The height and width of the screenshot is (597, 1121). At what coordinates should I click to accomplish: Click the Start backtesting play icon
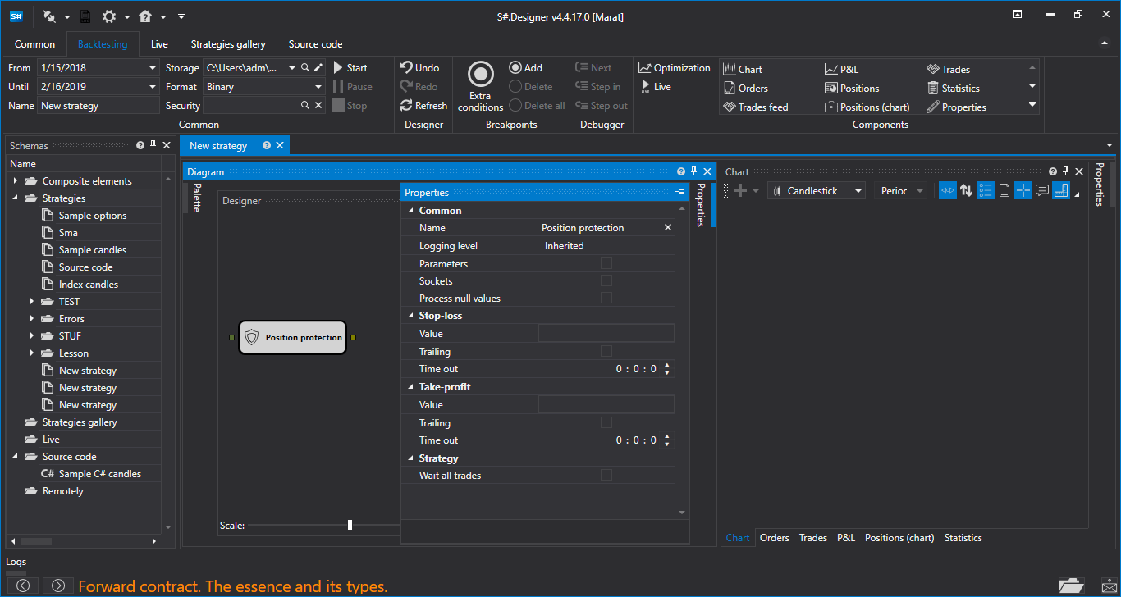(x=338, y=68)
